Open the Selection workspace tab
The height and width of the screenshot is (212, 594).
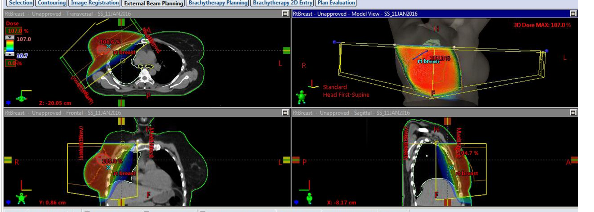point(20,3)
